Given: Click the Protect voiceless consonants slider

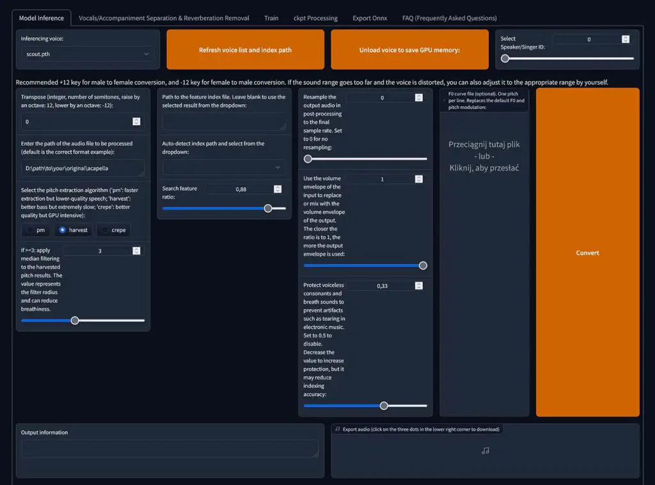Looking at the screenshot, I should [365, 406].
